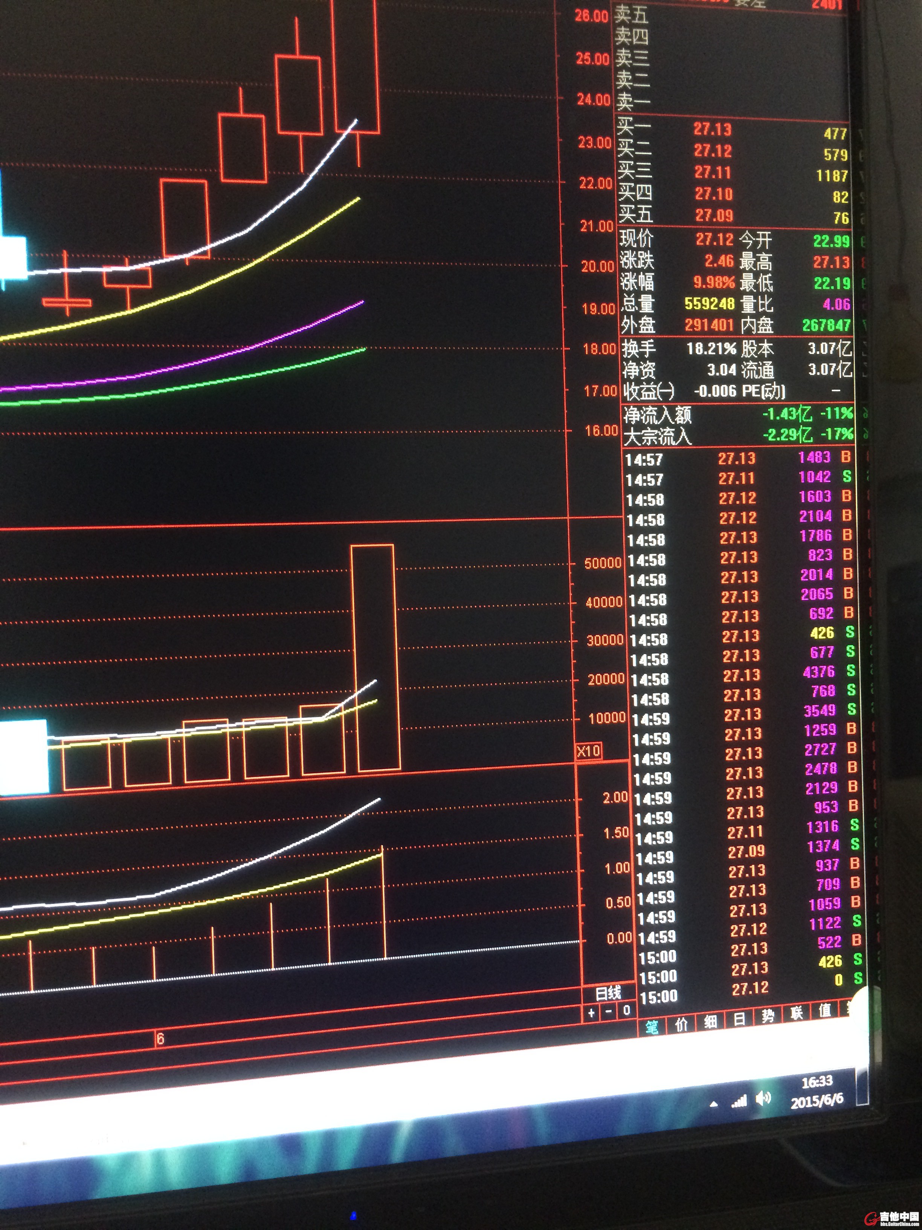
Task: Open the network signal tray icon
Action: (739, 1101)
